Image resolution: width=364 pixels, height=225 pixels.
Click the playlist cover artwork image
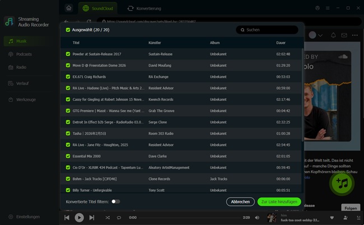coord(328,96)
